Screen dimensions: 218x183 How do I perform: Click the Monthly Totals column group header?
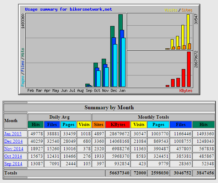pos(153,117)
